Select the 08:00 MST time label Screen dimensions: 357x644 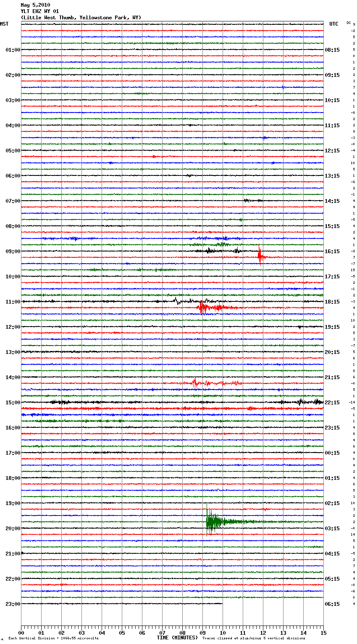[13, 226]
